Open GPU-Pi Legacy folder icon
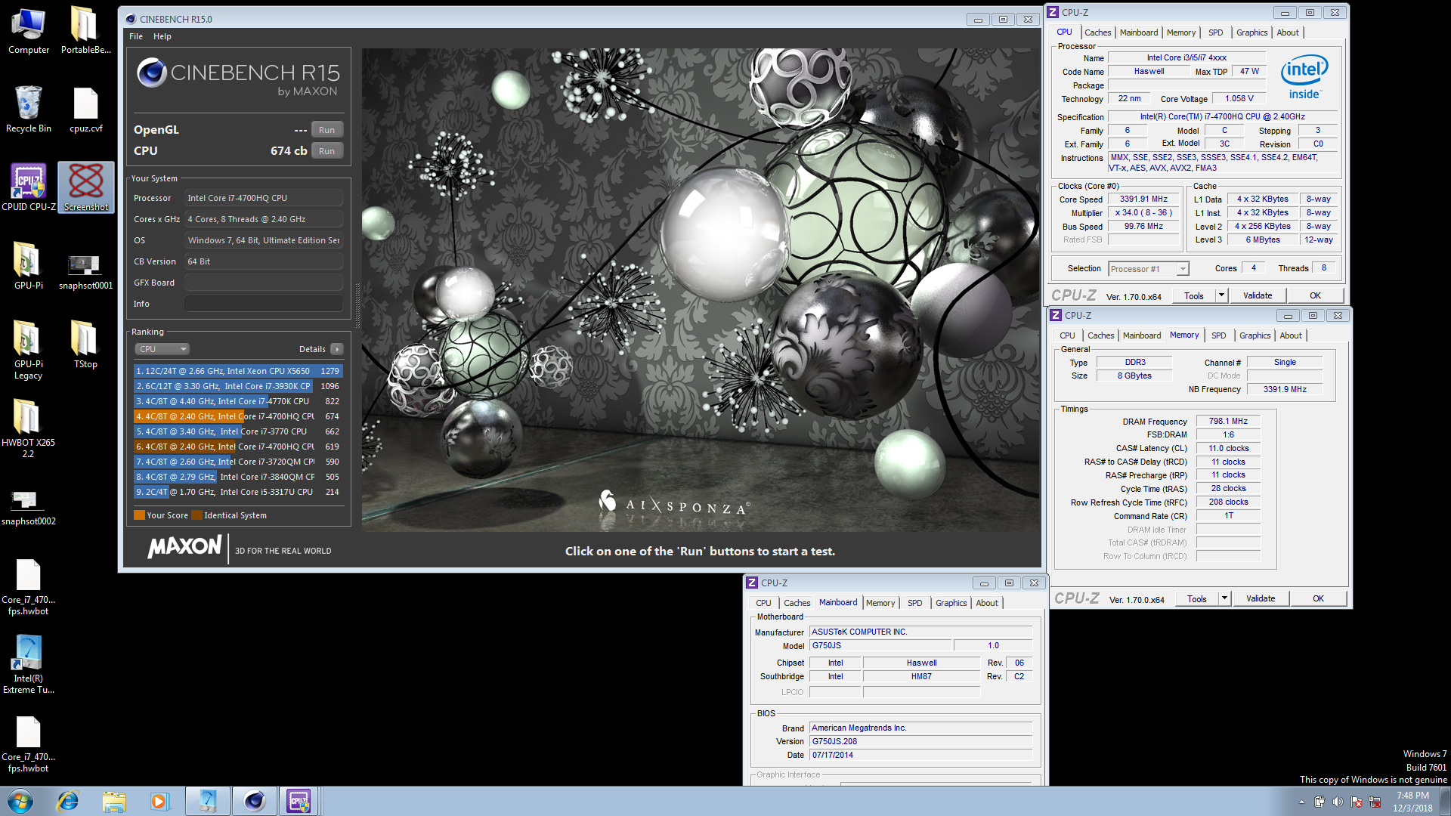Image resolution: width=1451 pixels, height=816 pixels. [x=29, y=350]
